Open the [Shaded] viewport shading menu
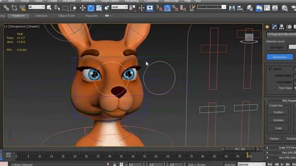Image resolution: width=296 pixels, height=166 pixels. coord(33,27)
